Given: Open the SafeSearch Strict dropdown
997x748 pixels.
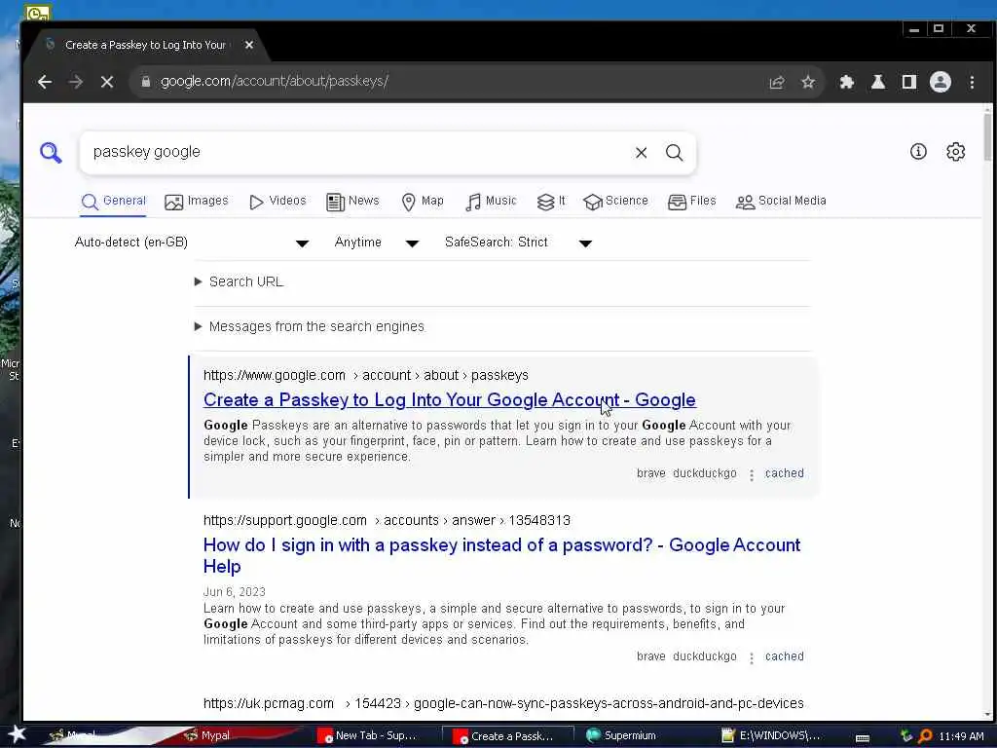Looking at the screenshot, I should (x=518, y=243).
